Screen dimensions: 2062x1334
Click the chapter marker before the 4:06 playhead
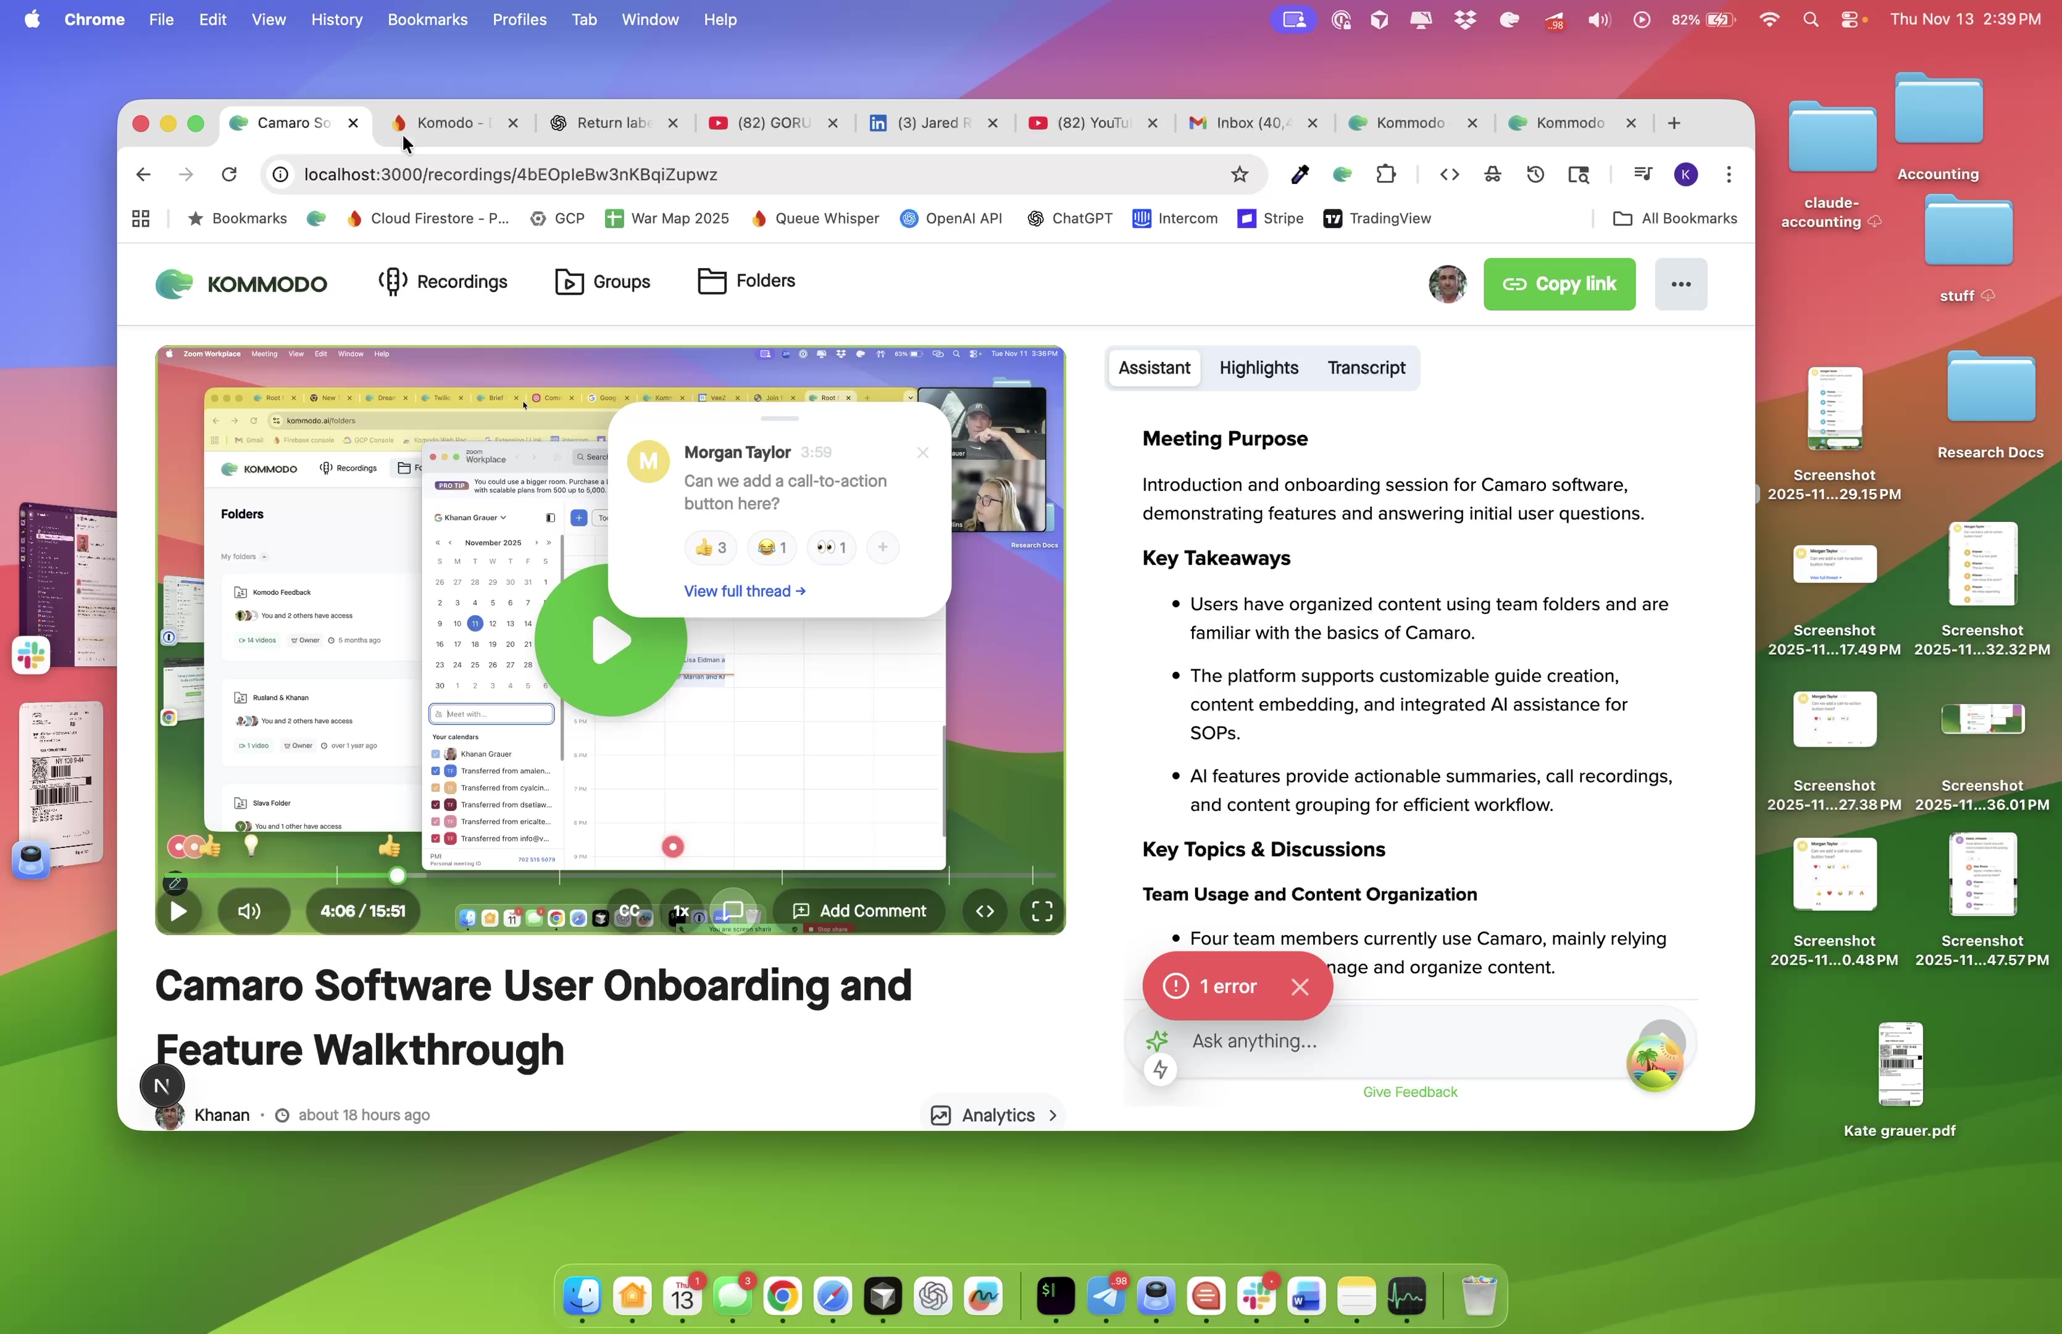click(336, 876)
